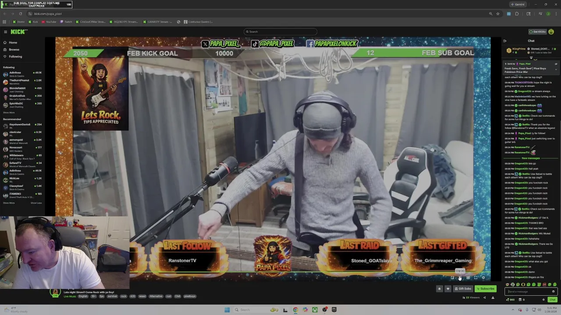Click the Gemini button in Chrome
The image size is (561, 315).
coord(518,4)
